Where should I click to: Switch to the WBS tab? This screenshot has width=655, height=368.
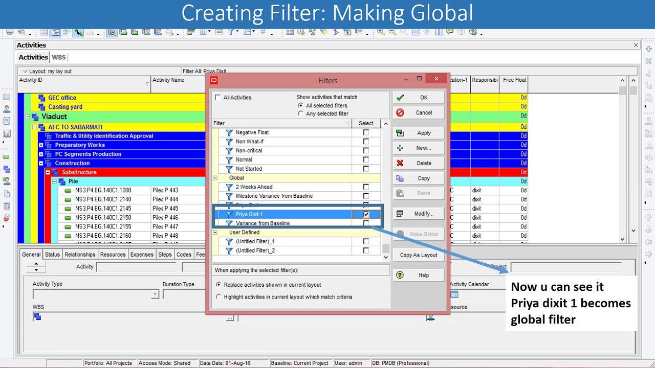[x=59, y=57]
